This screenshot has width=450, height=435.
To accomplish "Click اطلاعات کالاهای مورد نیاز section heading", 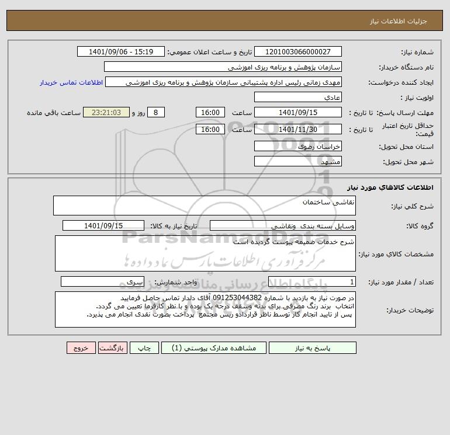I will (x=390, y=187).
